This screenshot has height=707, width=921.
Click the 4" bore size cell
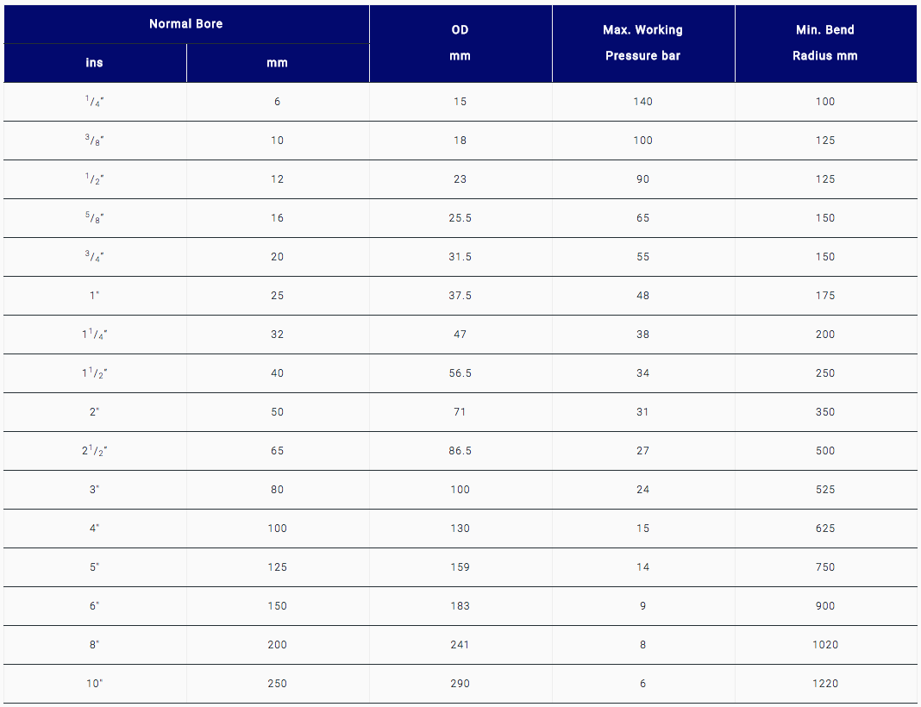click(95, 528)
